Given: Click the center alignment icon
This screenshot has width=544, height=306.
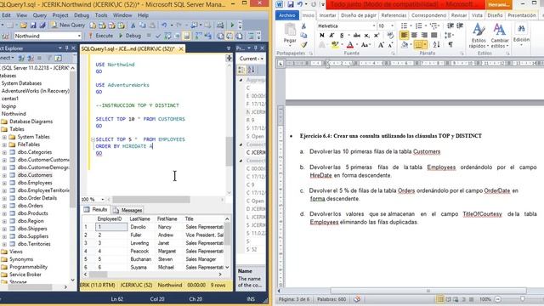Looking at the screenshot, I should 414,35.
